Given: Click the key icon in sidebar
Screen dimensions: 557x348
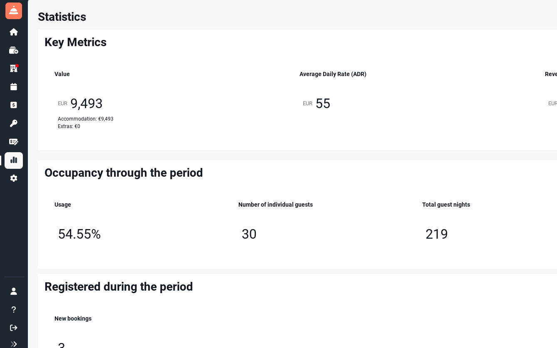Looking at the screenshot, I should coord(14,123).
